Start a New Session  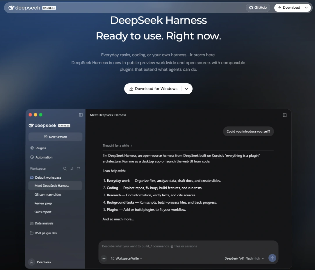[x=56, y=137]
